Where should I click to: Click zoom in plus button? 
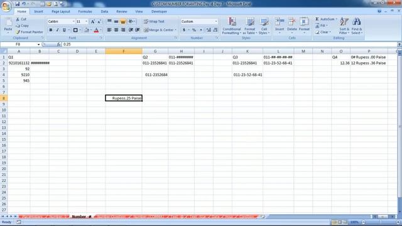tap(398, 222)
